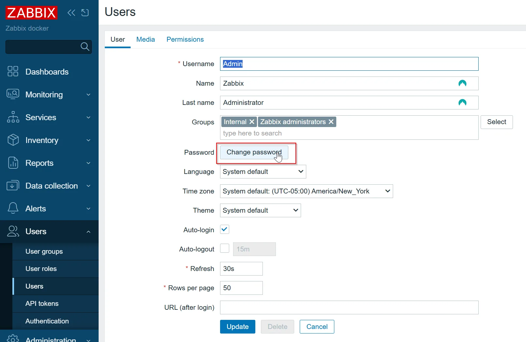Enable the Auto-logout checkbox
Image resolution: width=526 pixels, height=342 pixels.
click(x=225, y=248)
